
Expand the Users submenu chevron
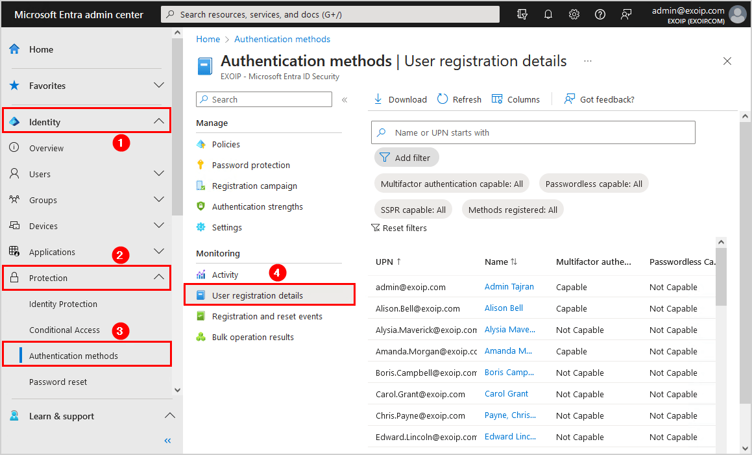[x=159, y=173]
